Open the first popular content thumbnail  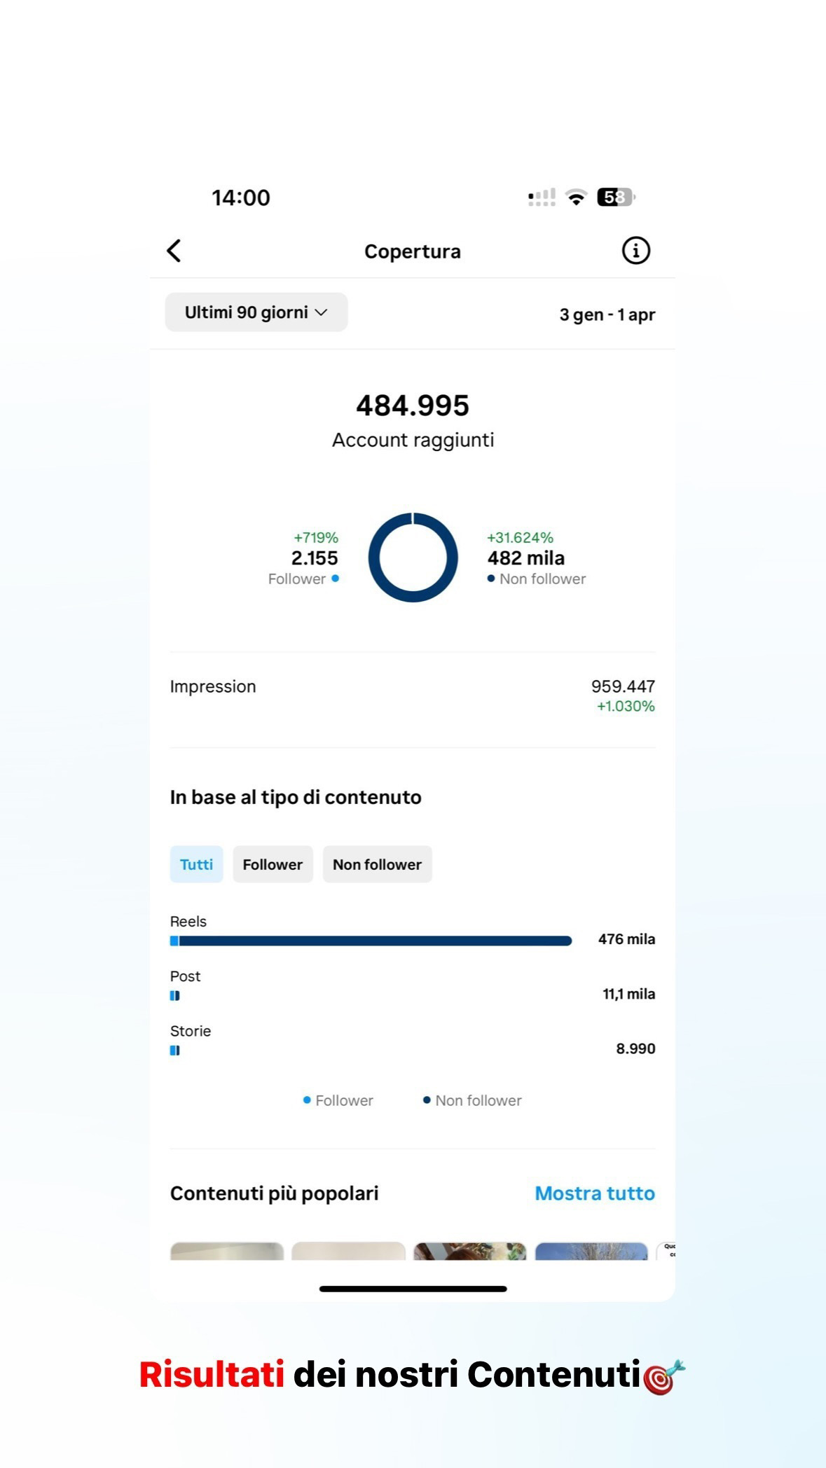pos(227,1251)
